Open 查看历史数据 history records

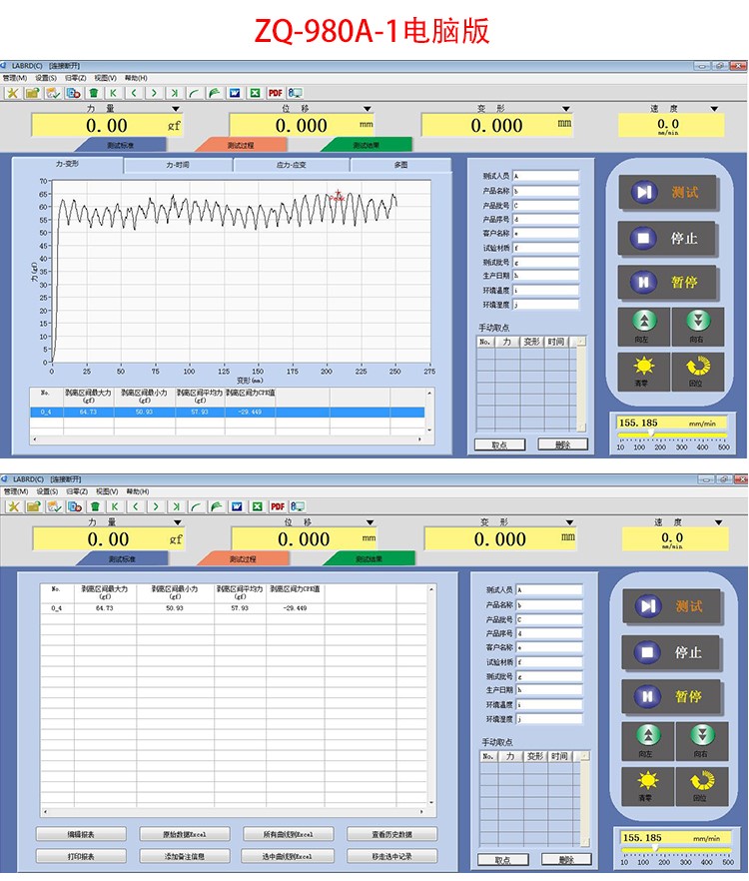point(378,834)
